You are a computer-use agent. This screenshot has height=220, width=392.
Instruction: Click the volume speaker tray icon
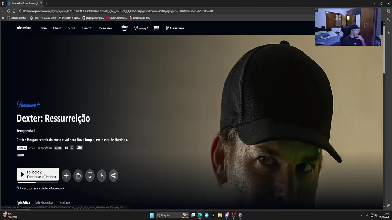click(x=376, y=215)
